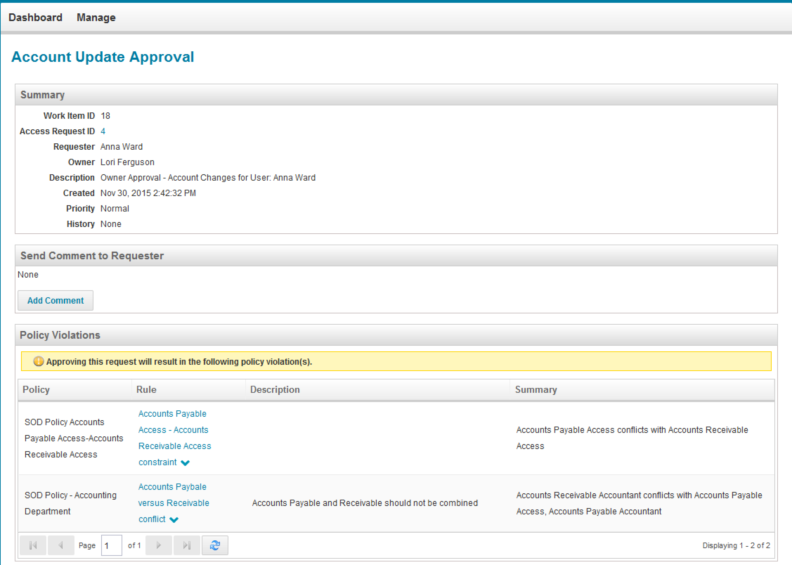The image size is (792, 565).
Task: Go to next page of violations
Action: point(158,545)
